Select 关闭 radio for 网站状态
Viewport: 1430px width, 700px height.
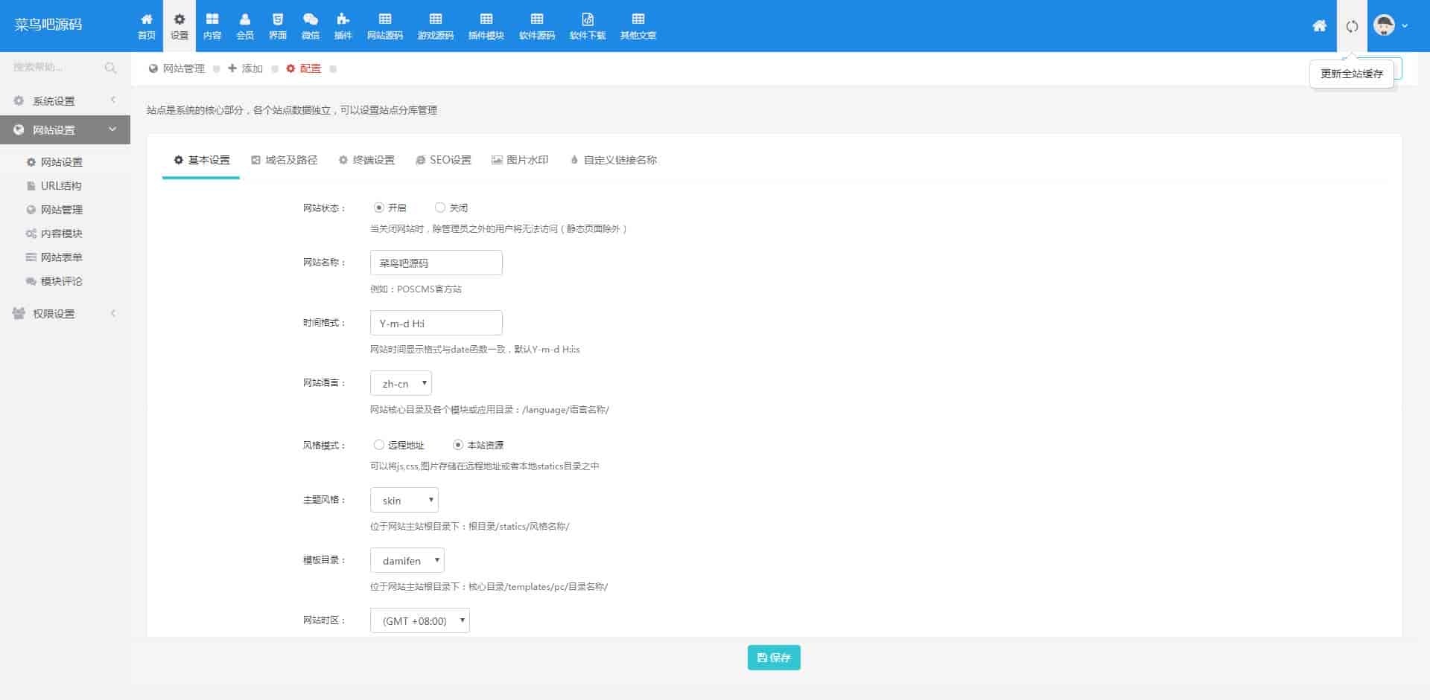(440, 208)
